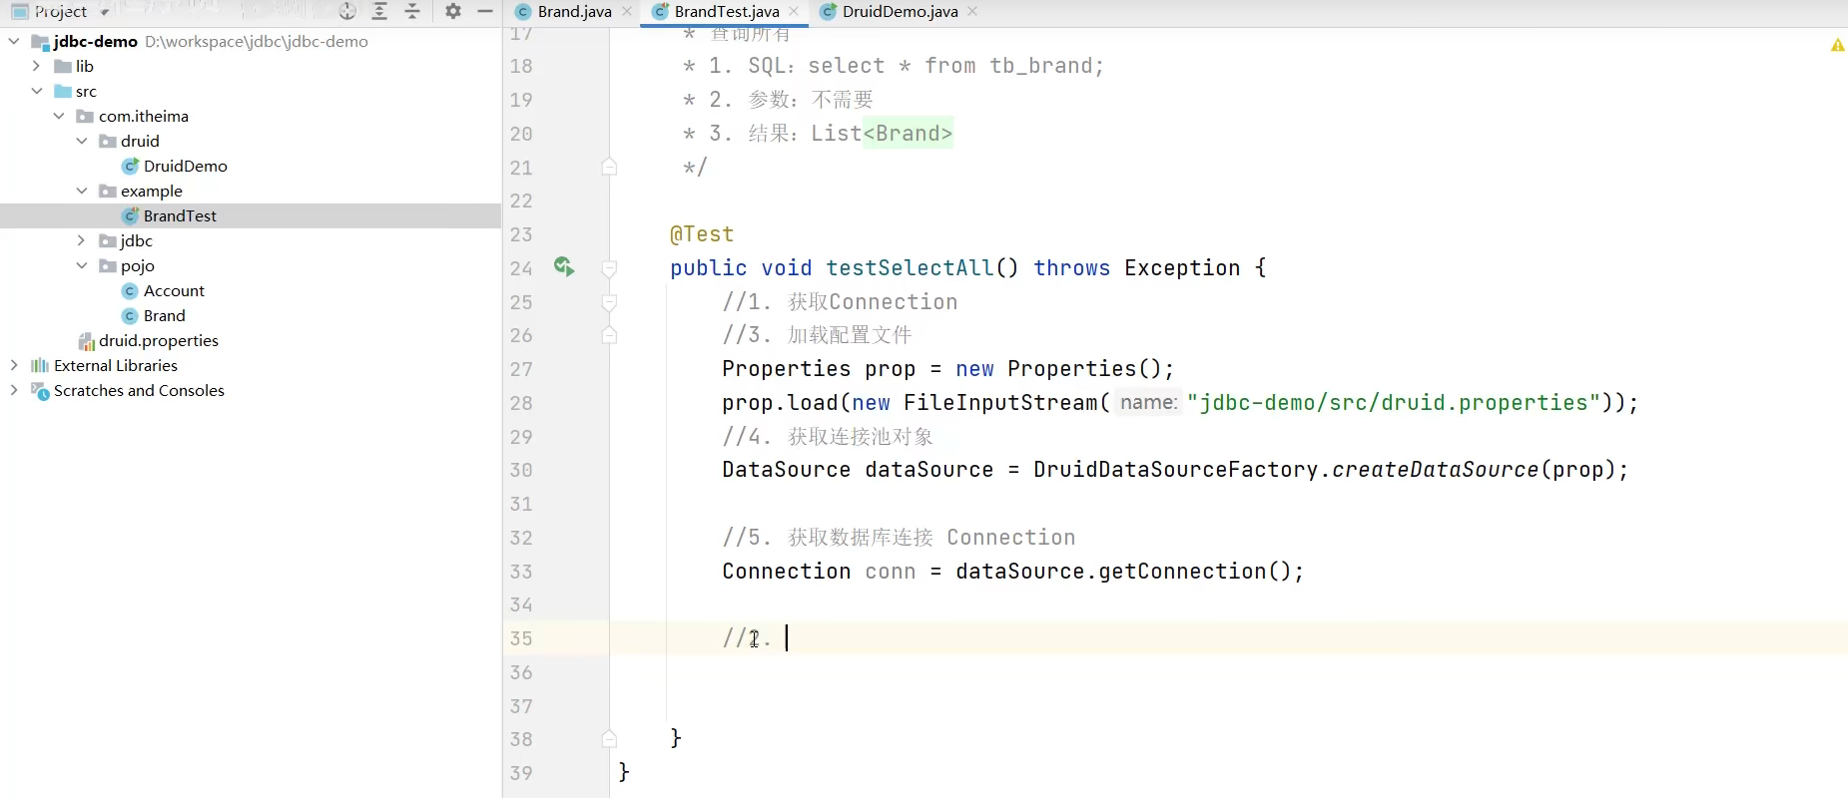Collapse the example package
This screenshot has height=798, width=1848.
pyautogui.click(x=82, y=191)
